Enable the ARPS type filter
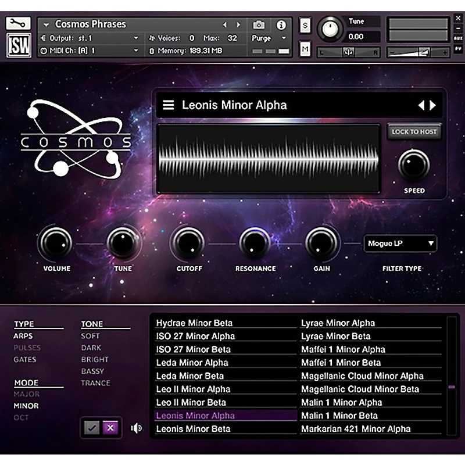Image resolution: width=465 pixels, height=465 pixels. [23, 336]
